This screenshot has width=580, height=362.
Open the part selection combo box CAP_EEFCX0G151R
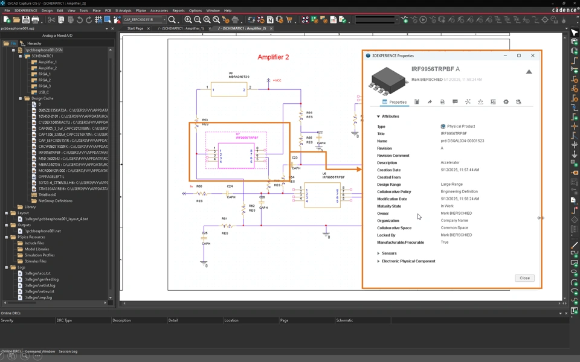pos(144,19)
